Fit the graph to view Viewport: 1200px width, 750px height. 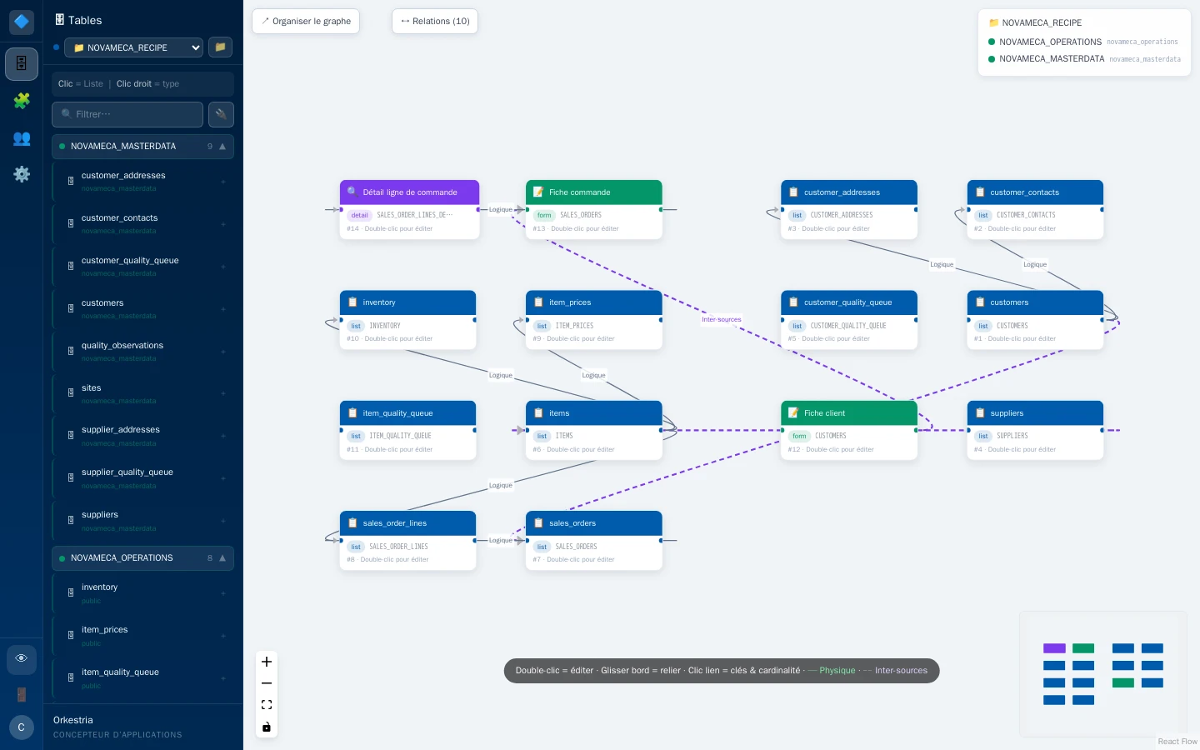click(267, 705)
